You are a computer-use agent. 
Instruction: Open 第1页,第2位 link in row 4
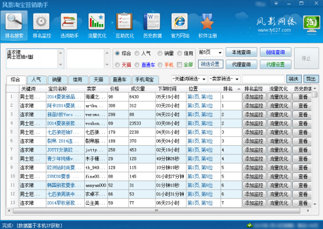tap(200, 123)
